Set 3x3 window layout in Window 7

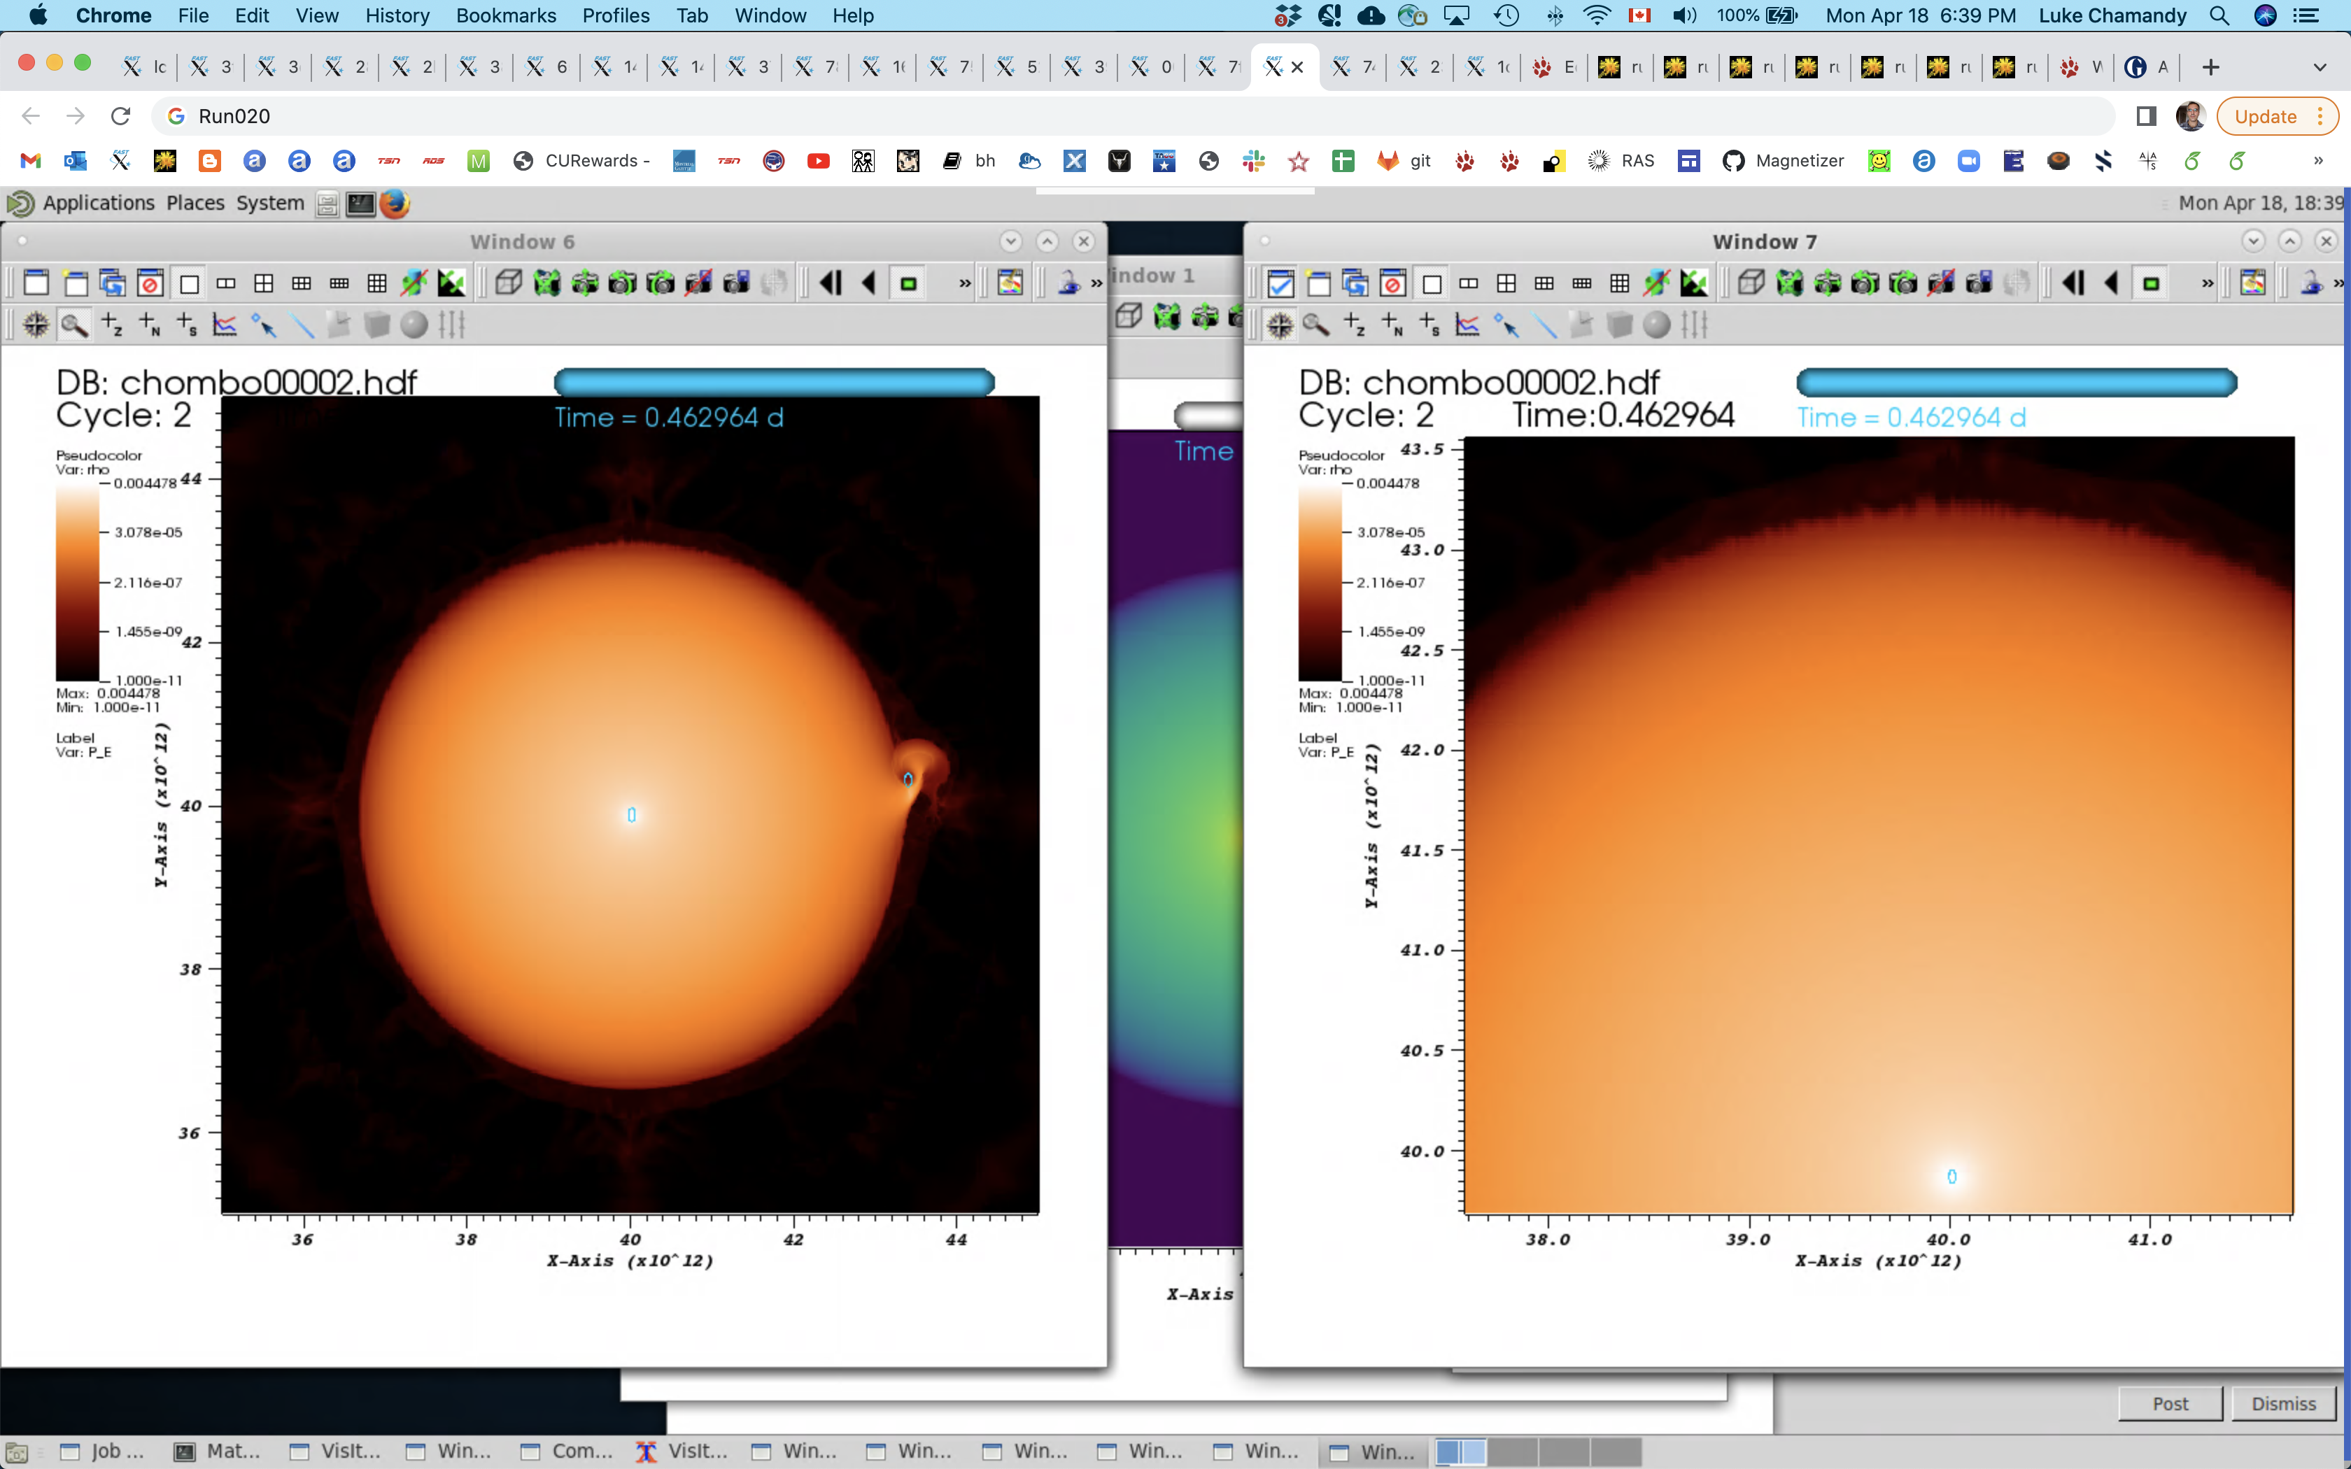[x=1620, y=284]
